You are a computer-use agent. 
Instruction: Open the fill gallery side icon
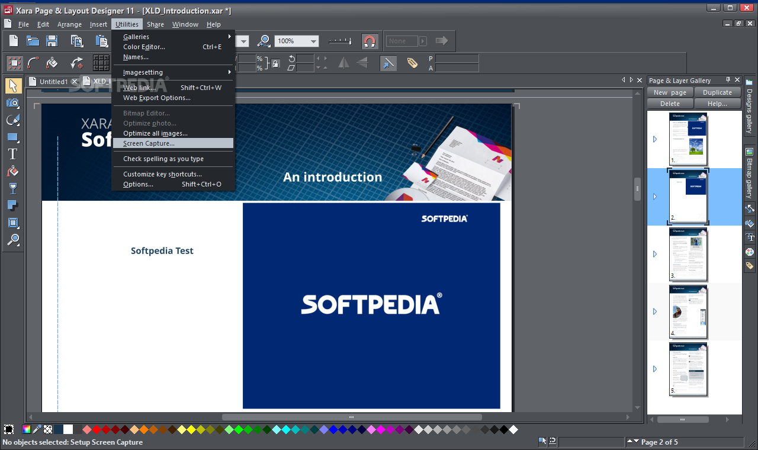click(750, 223)
